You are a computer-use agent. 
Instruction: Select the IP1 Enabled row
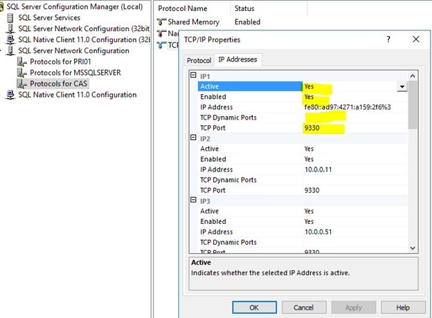tap(303, 97)
